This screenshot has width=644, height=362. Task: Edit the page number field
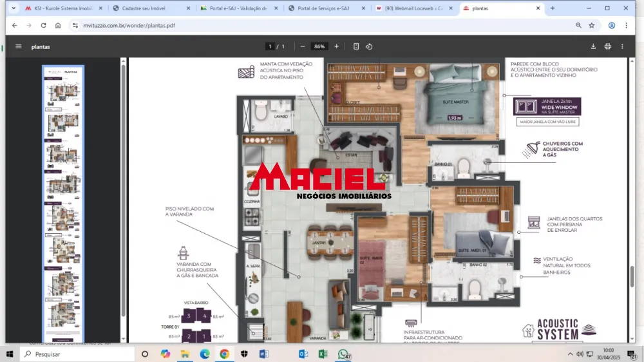(270, 46)
